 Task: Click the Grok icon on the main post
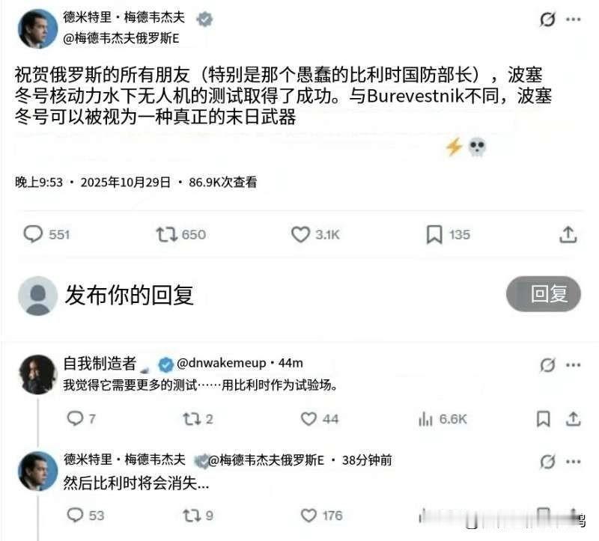tap(547, 19)
